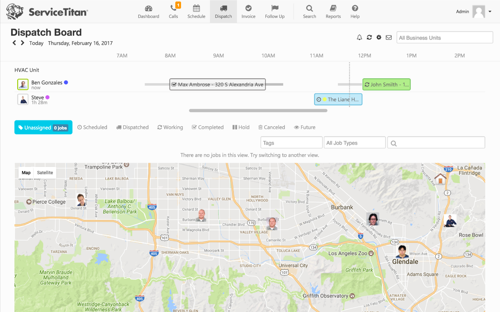Image resolution: width=500 pixels, height=312 pixels.
Task: Open the Dispatch truck icon
Action: pos(223,8)
